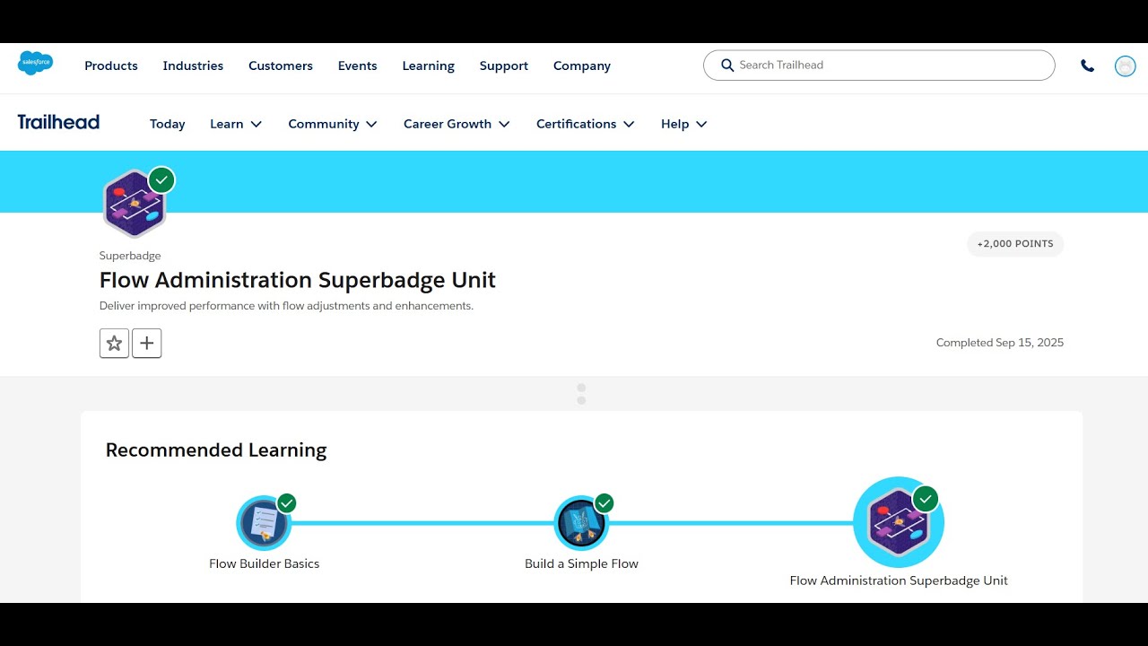This screenshot has height=646, width=1148.
Task: Open the Learning menu
Action: 428,65
